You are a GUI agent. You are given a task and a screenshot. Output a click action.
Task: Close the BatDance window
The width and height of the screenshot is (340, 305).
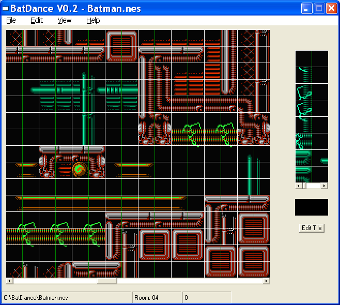tap(331, 8)
